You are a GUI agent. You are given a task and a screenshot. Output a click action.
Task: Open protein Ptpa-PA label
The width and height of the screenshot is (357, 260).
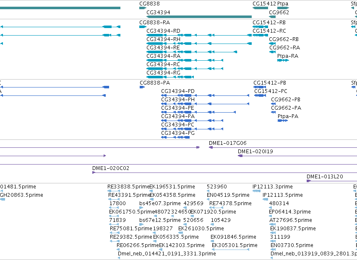click(288, 116)
